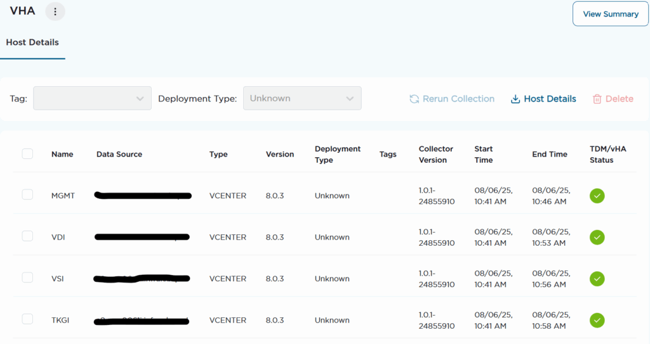Open the three-dot menu next to VHA

[55, 11]
